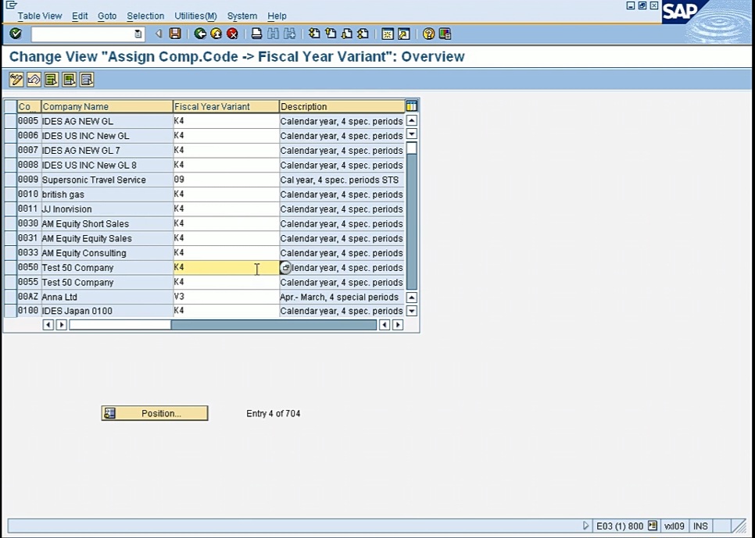Viewport: 755px width, 538px height.
Task: Open the Table View menu
Action: click(x=40, y=16)
